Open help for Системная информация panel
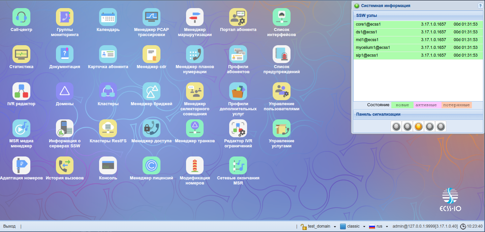 (x=480, y=6)
